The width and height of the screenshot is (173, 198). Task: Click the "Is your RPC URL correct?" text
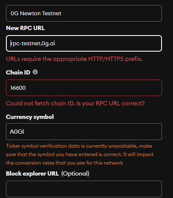pos(111,103)
